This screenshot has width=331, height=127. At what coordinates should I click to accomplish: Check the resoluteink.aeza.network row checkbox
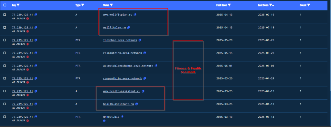[5, 53]
